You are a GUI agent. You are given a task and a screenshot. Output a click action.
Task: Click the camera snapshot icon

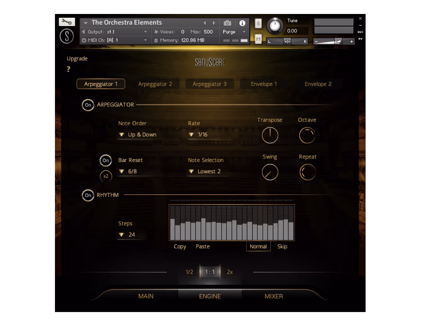coord(227,23)
